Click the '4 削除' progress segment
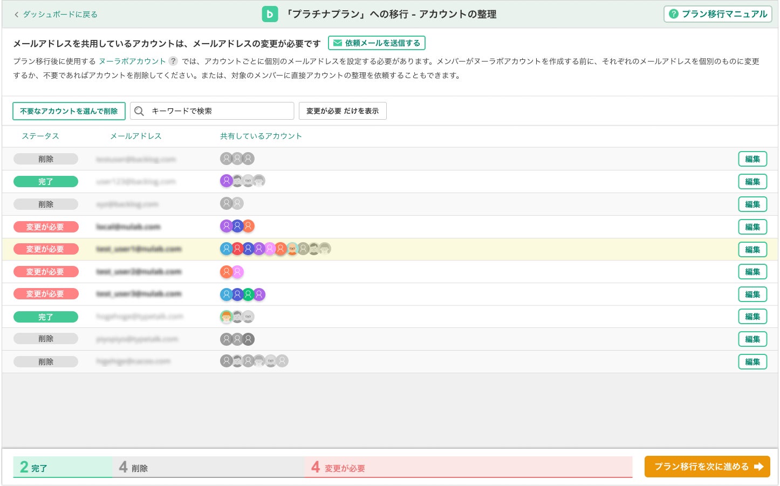 tap(208, 467)
